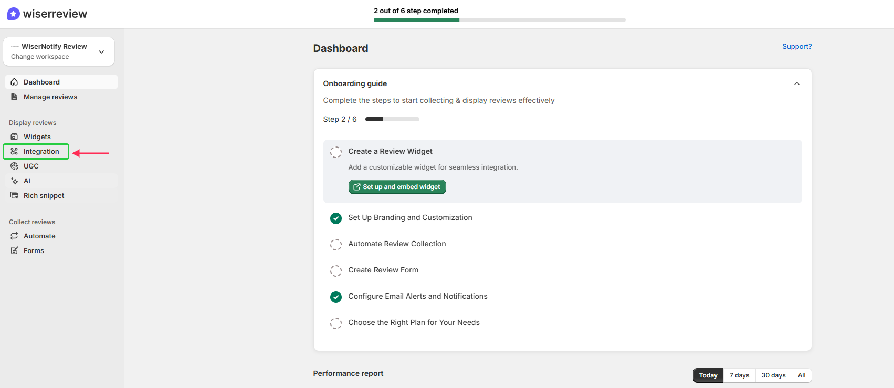Click the UGC icon in sidebar
The width and height of the screenshot is (894, 388).
tap(14, 166)
